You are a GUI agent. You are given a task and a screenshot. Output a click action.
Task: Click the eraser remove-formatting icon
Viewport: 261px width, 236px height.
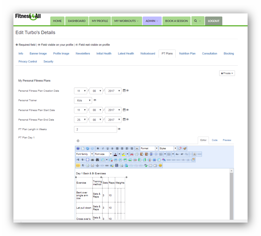180,148
